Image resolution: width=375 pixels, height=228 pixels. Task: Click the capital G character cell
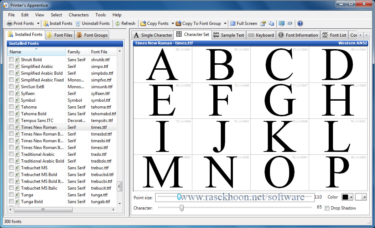click(280, 101)
